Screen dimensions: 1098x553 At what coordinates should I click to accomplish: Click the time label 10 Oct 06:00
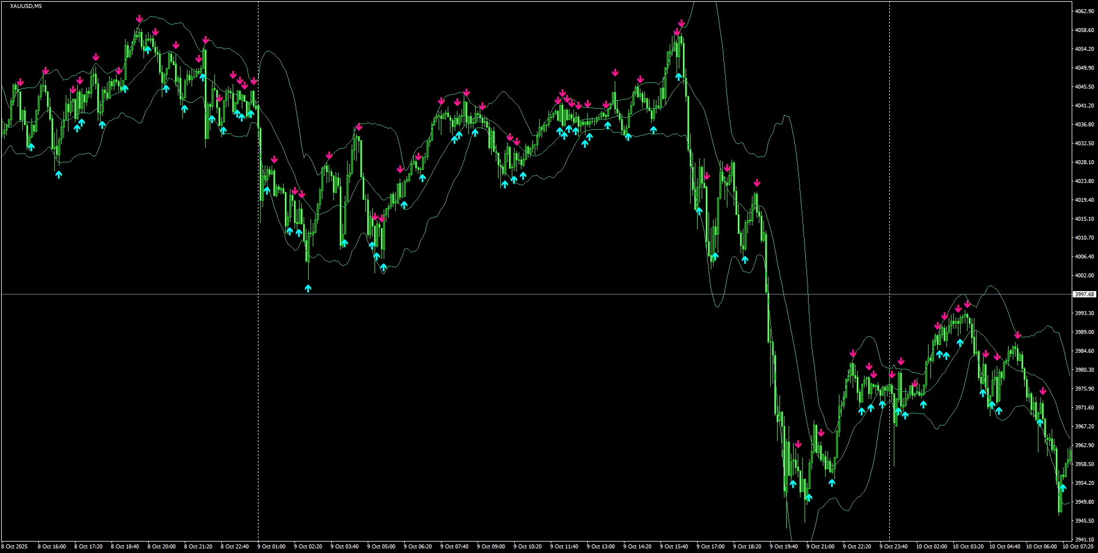point(1041,547)
